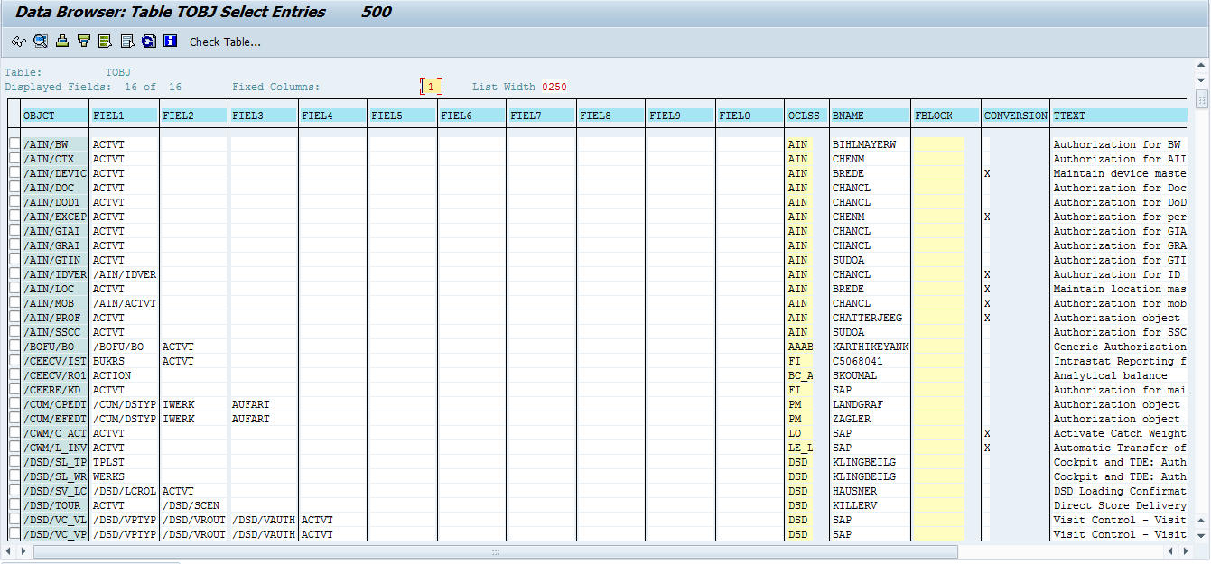This screenshot has height=564, width=1211.
Task: Click the BC_A class cell in OCLSS
Action: coord(800,375)
